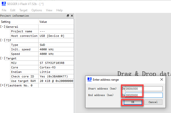The image size is (171, 113).
Task: Cancel the address range dialog
Action: [153, 102]
